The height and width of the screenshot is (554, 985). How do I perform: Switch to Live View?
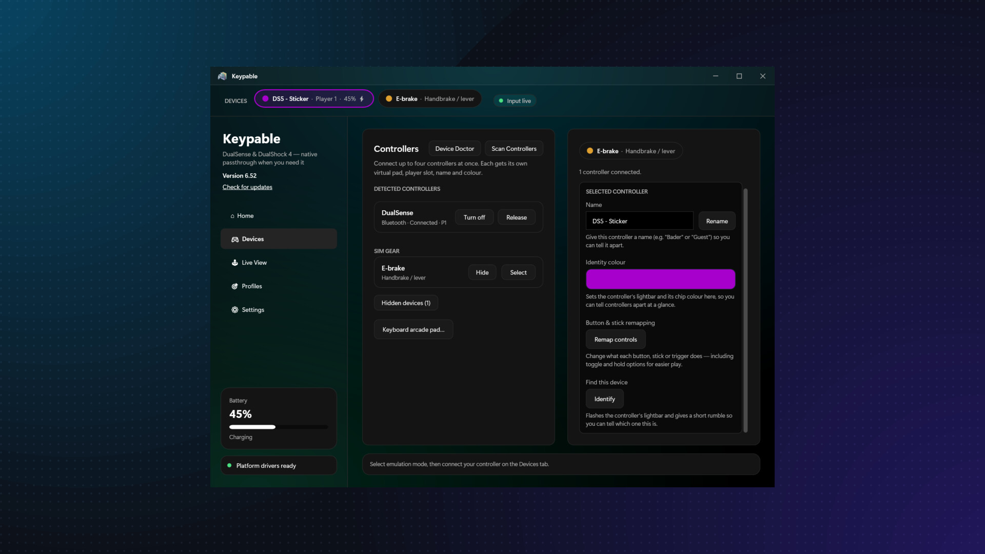pyautogui.click(x=279, y=263)
